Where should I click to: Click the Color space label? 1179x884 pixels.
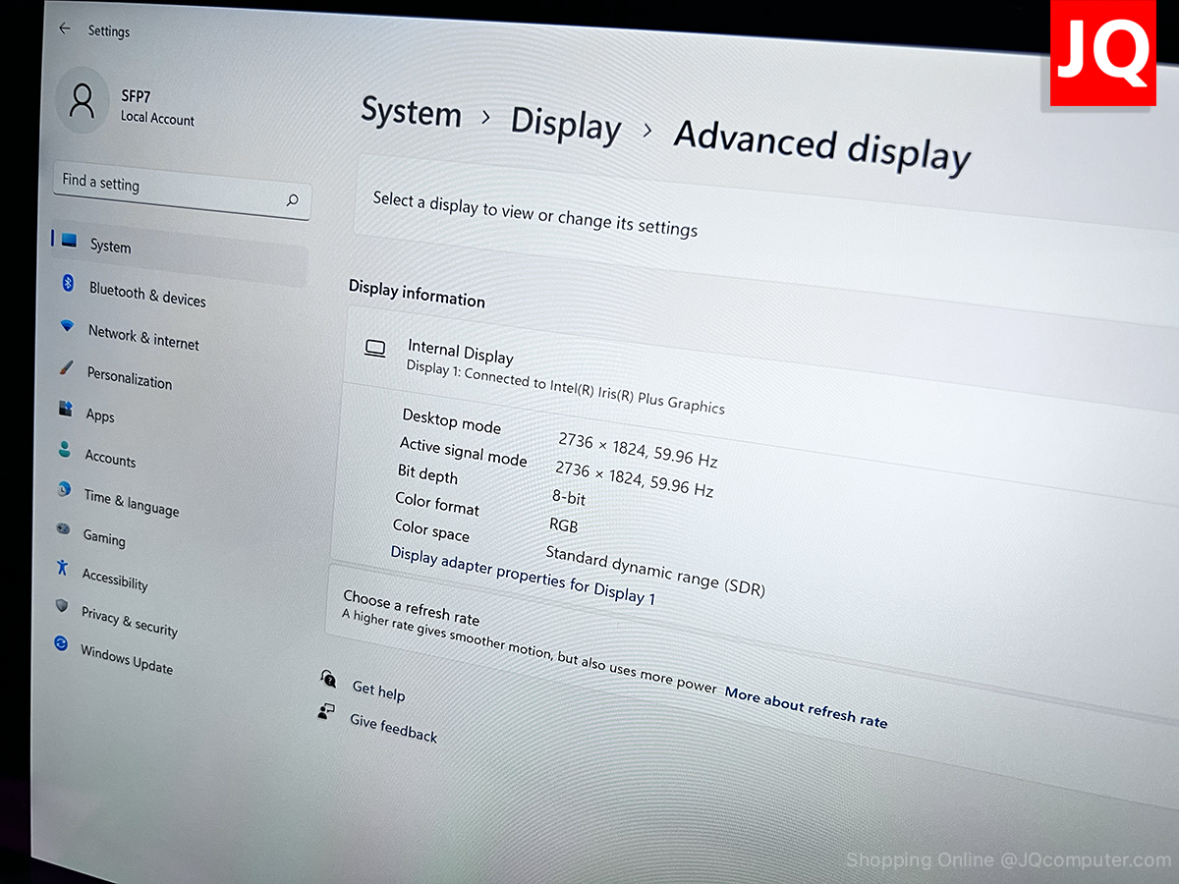click(431, 530)
